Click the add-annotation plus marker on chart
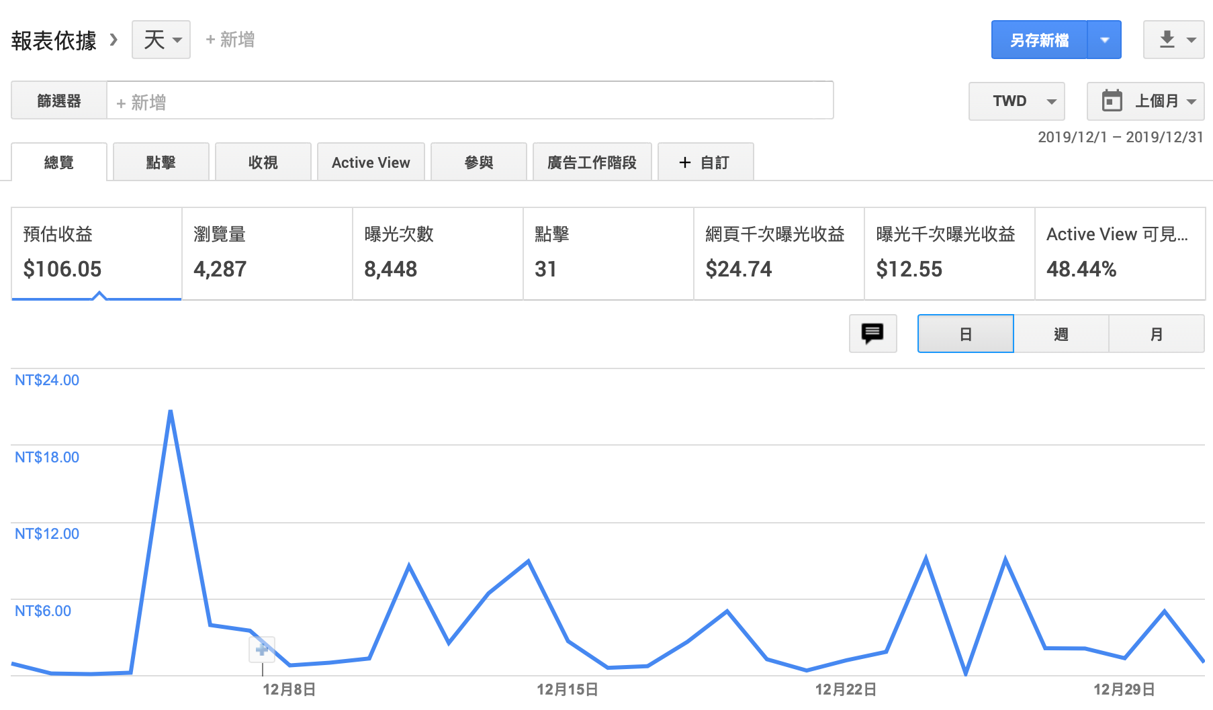This screenshot has height=710, width=1213. click(262, 649)
